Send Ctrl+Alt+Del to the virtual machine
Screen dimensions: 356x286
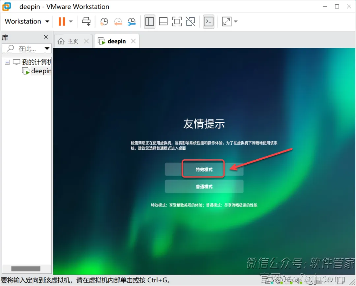click(x=86, y=21)
